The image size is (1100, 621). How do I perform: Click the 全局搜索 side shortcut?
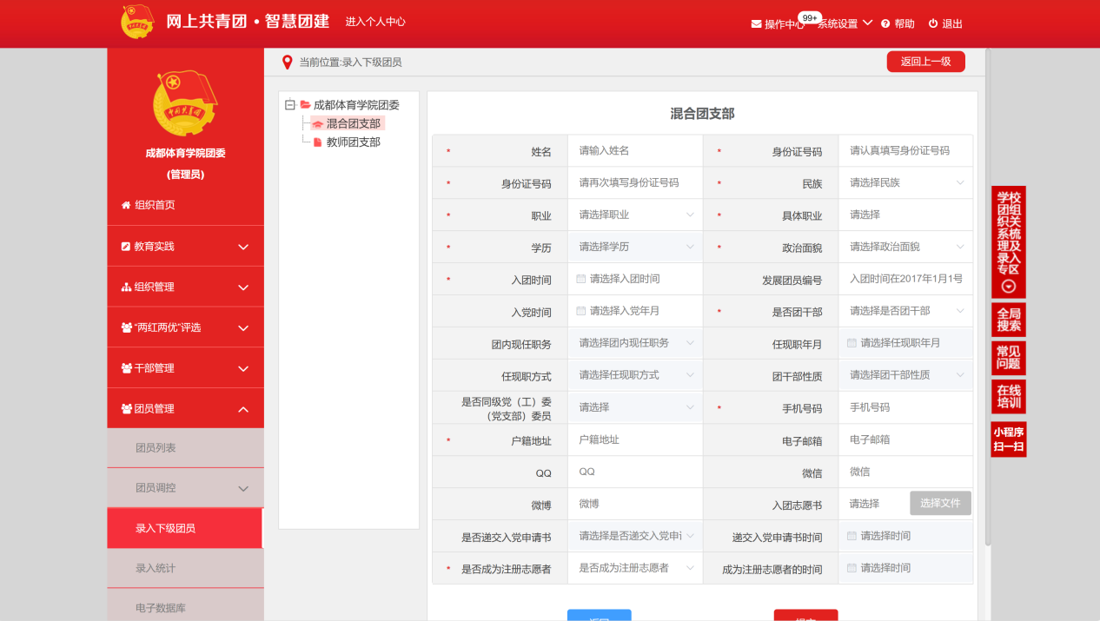click(x=1009, y=320)
